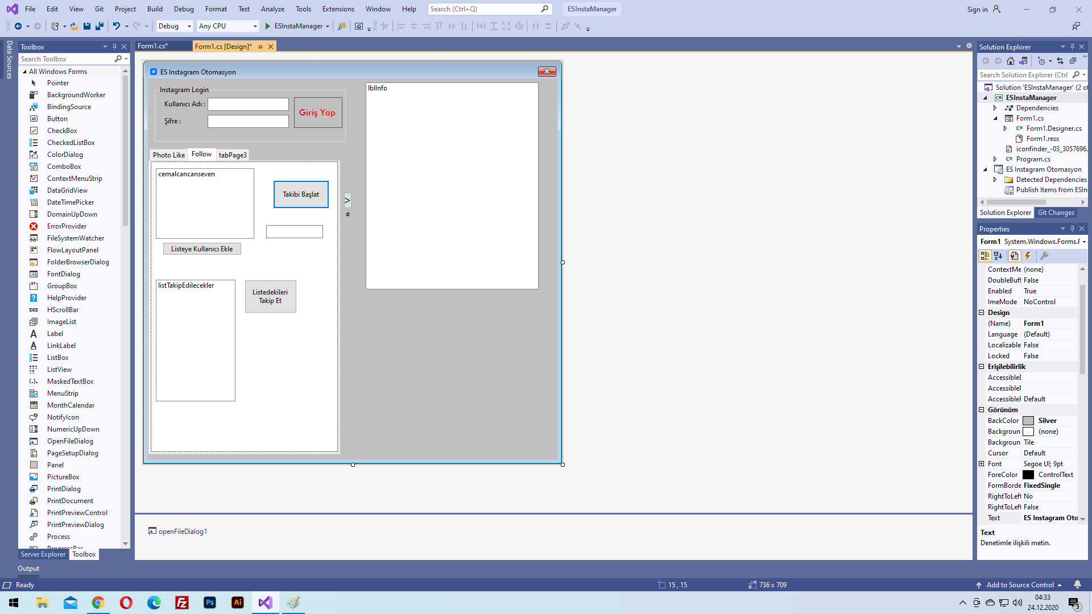This screenshot has height=614, width=1092.
Task: Click the openFileDialog1 component in the tray
Action: tap(177, 532)
